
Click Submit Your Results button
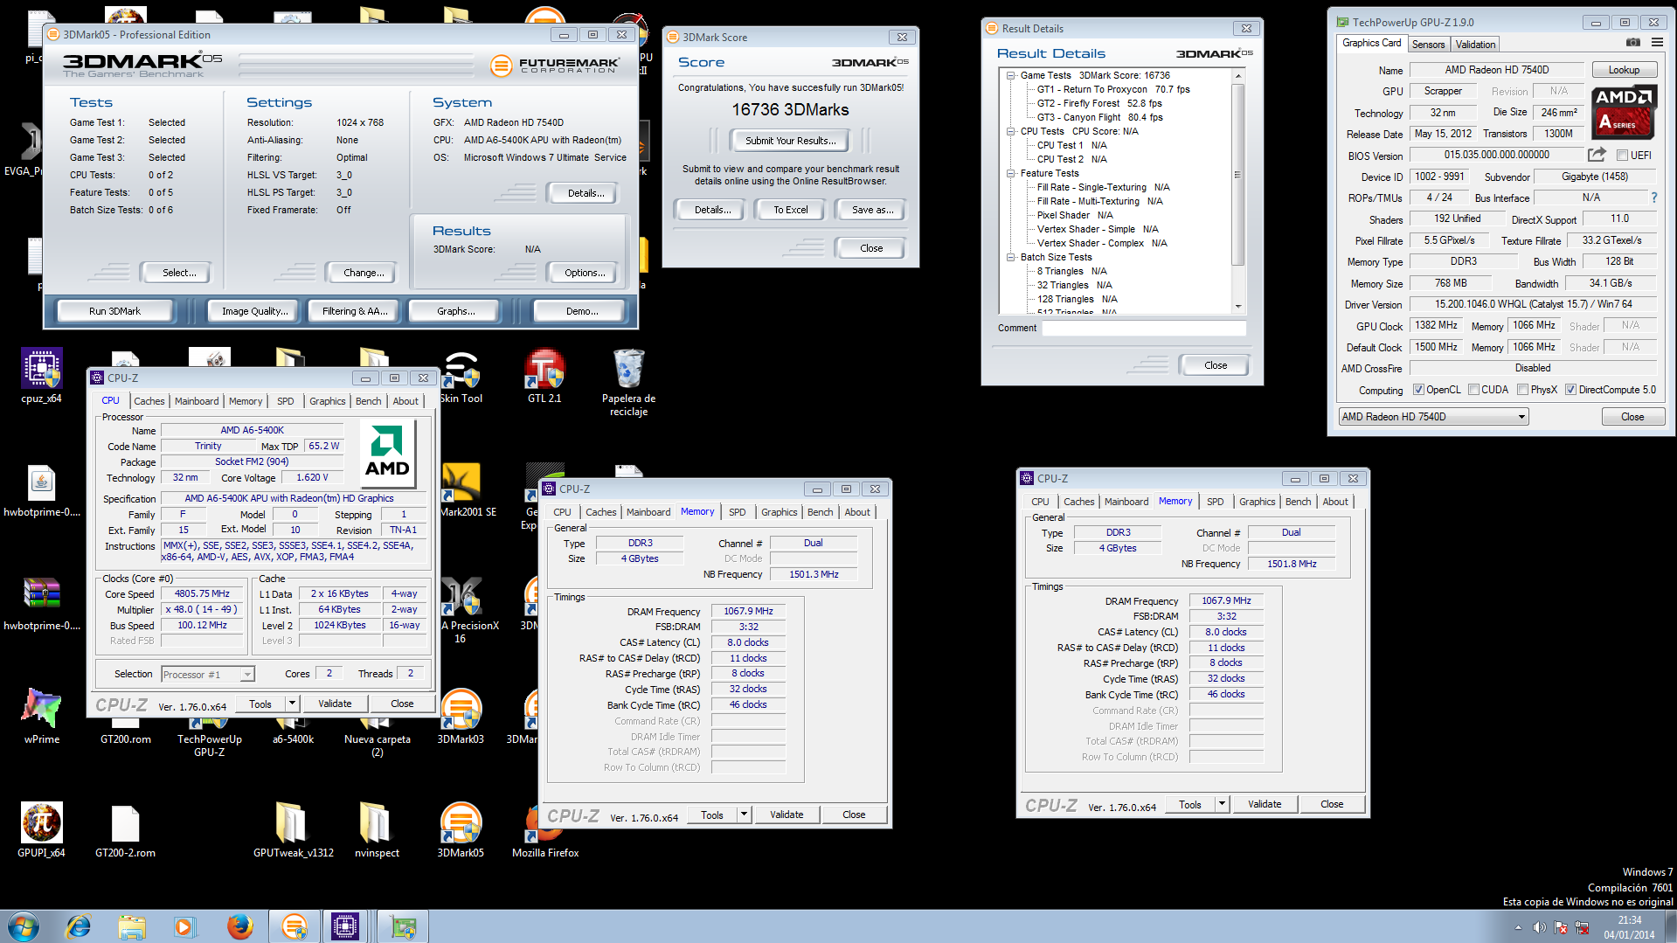[790, 141]
